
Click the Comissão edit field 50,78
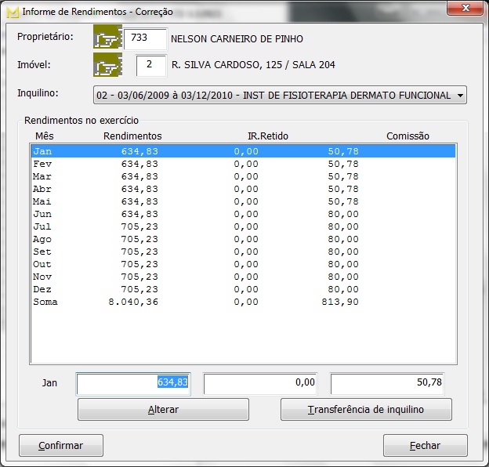click(387, 383)
